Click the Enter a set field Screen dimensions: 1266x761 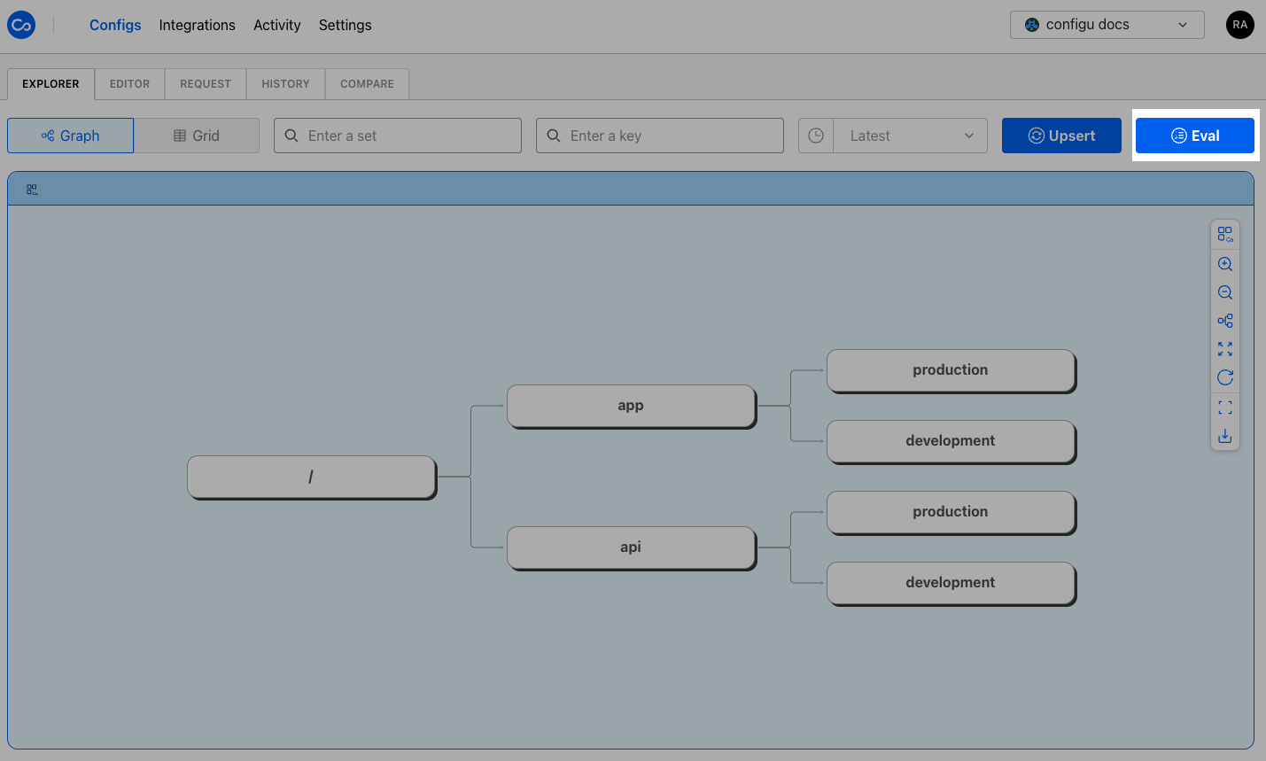tap(398, 136)
